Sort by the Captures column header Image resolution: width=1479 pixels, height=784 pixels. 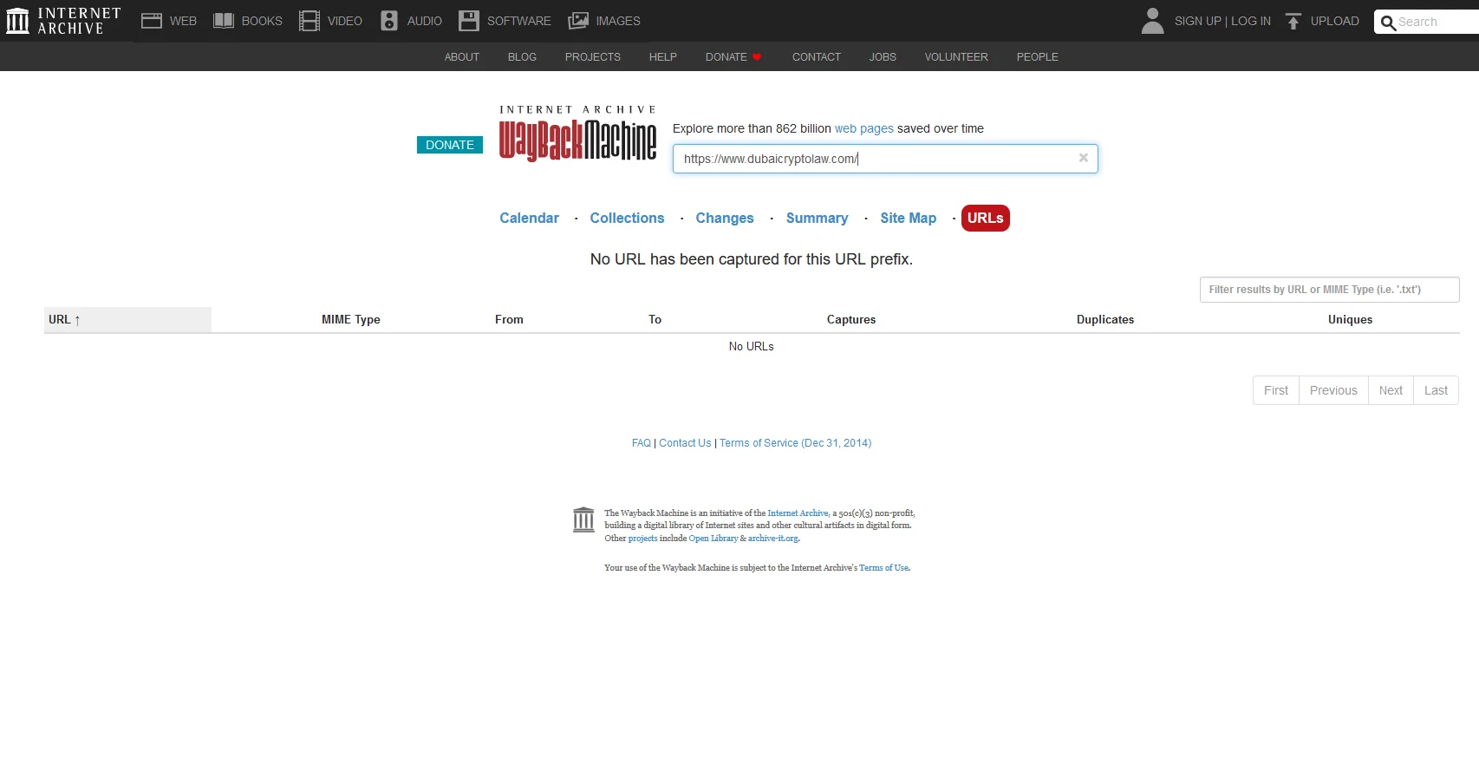click(851, 319)
